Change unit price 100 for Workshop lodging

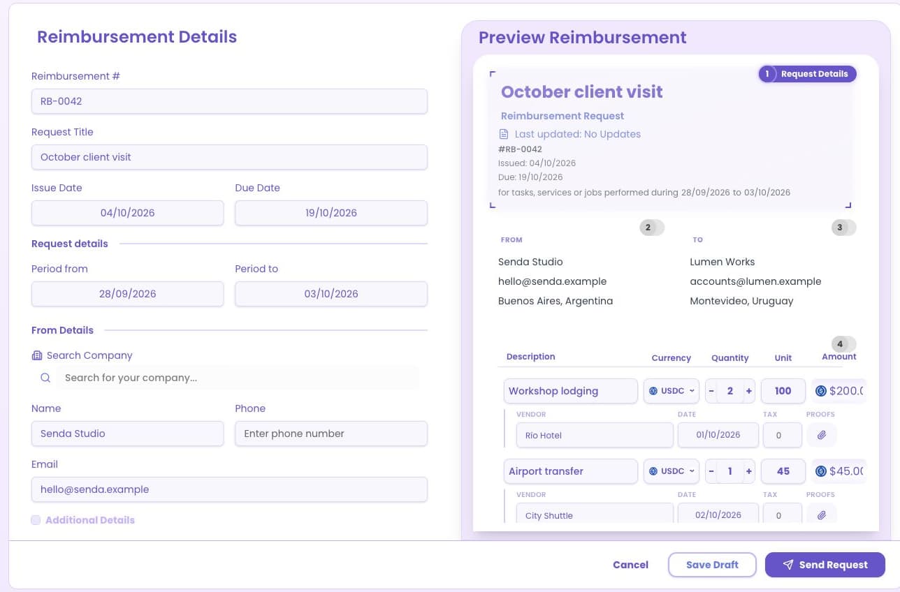pos(783,391)
